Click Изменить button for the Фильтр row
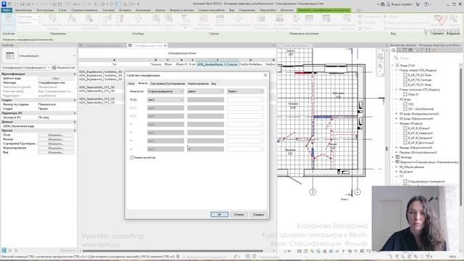The width and height of the screenshot is (464, 261). [x=56, y=139]
